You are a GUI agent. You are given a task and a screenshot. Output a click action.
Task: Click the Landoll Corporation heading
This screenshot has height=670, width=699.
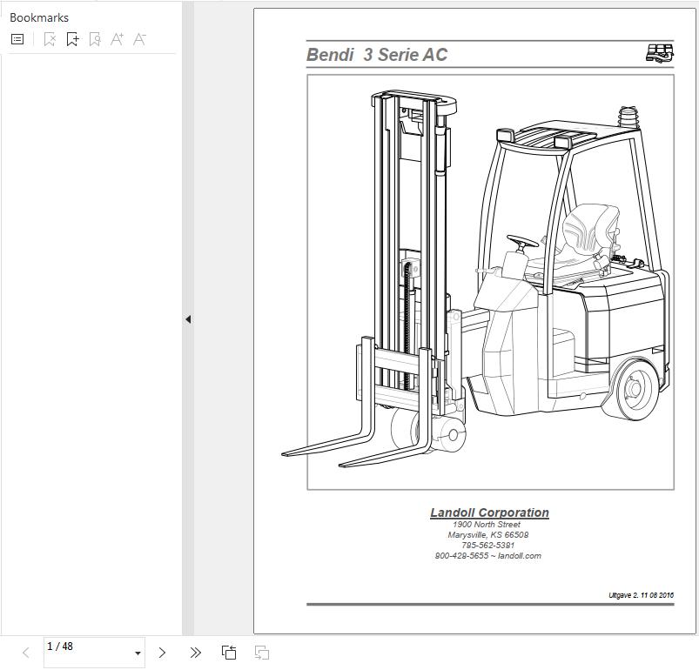(x=489, y=513)
